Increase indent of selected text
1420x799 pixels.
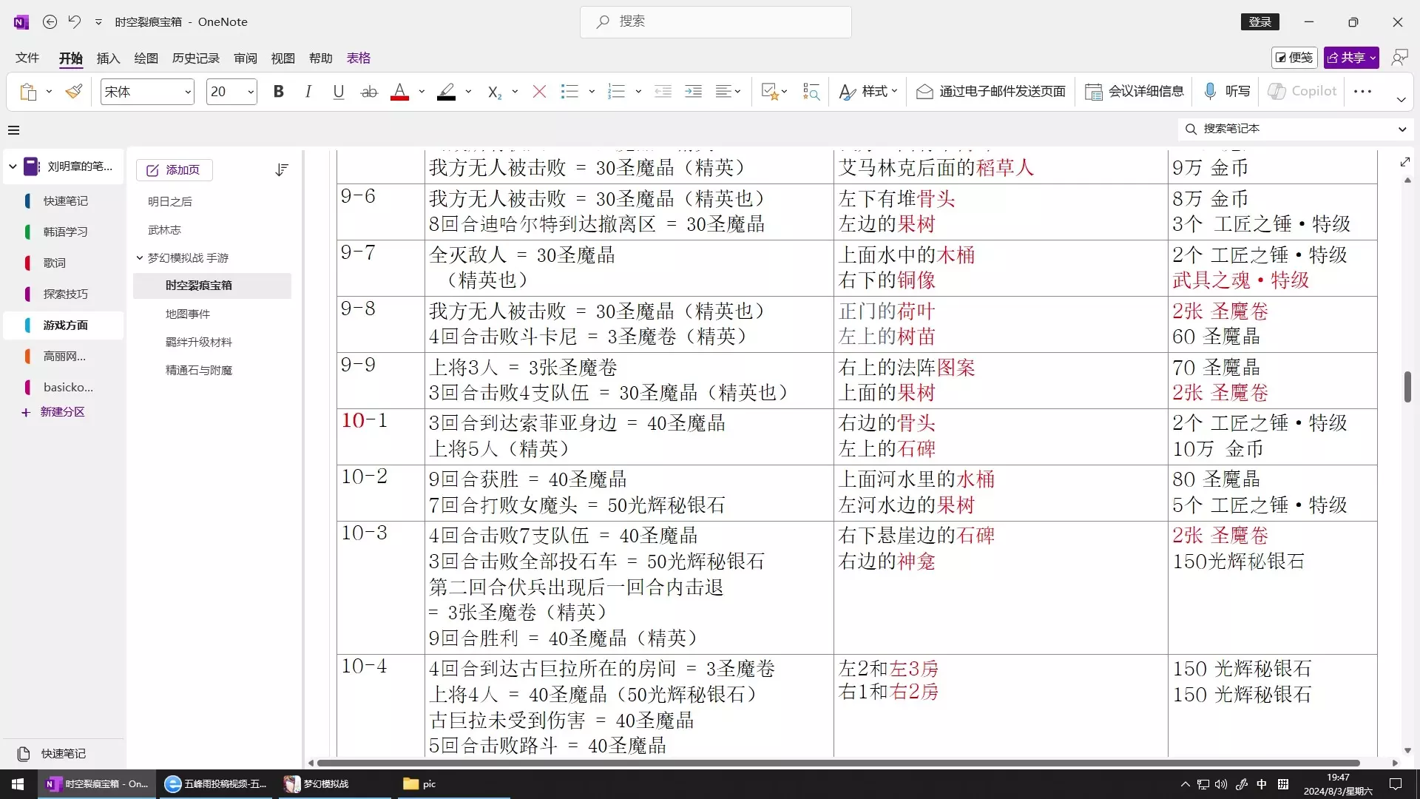point(693,92)
